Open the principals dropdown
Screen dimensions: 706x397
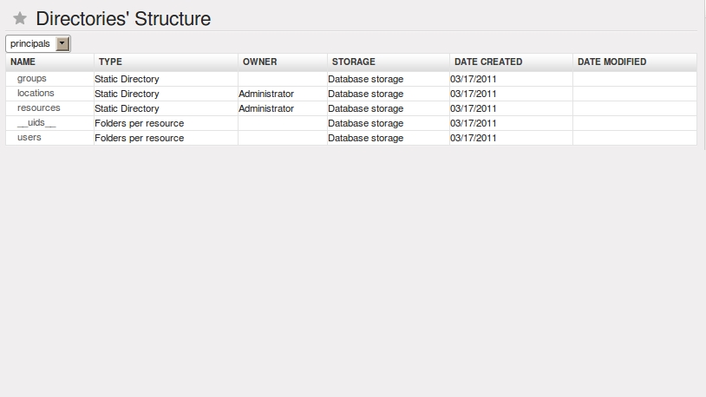click(37, 43)
